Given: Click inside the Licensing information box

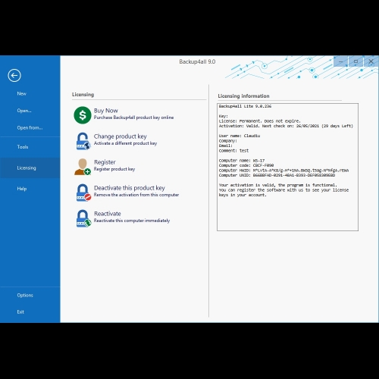Looking at the screenshot, I should [x=287, y=167].
